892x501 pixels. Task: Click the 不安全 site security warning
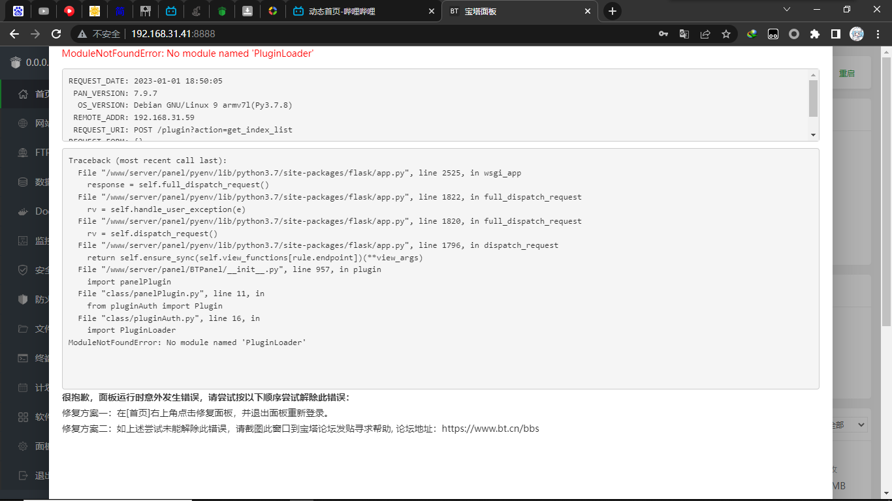click(99, 34)
